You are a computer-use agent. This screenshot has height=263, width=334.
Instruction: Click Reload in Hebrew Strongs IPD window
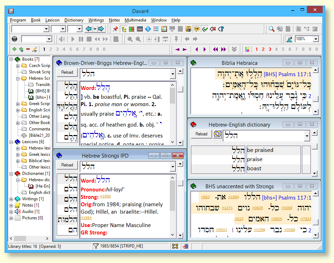(67, 165)
